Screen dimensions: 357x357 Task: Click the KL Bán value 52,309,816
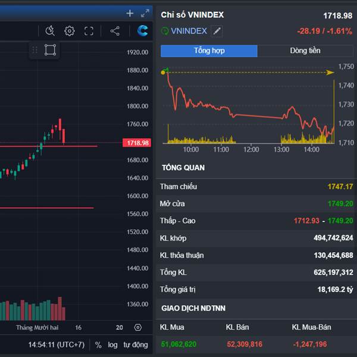245,345
